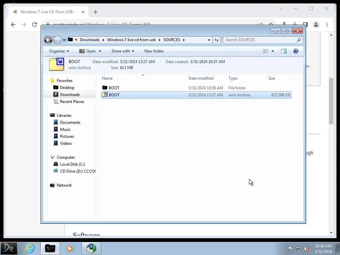Screen dimensions: 340x255
Task: Open Local Disk (C:)
Action: pos(72,164)
